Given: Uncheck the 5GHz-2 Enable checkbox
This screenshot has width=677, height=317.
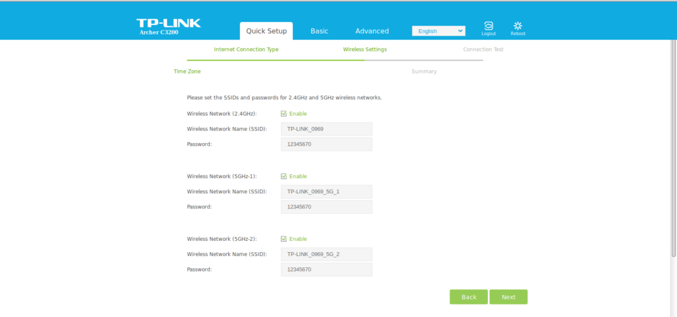Looking at the screenshot, I should [284, 240].
